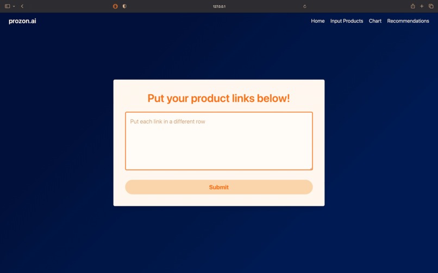Select the 127.0.0.1 address bar
This screenshot has height=273, width=438.
tap(219, 6)
